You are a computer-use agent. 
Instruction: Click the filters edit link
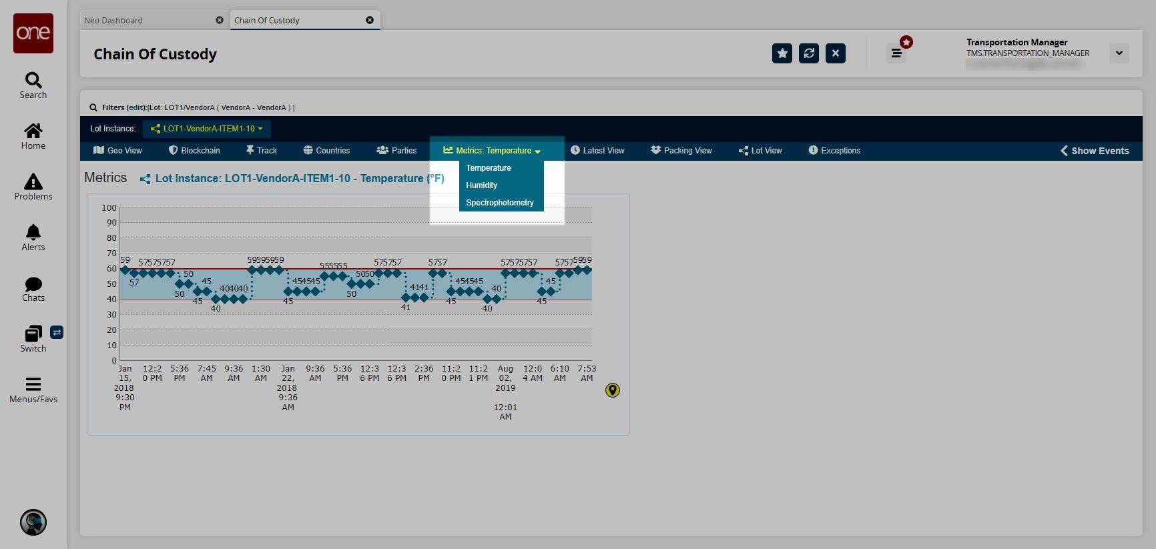click(136, 107)
